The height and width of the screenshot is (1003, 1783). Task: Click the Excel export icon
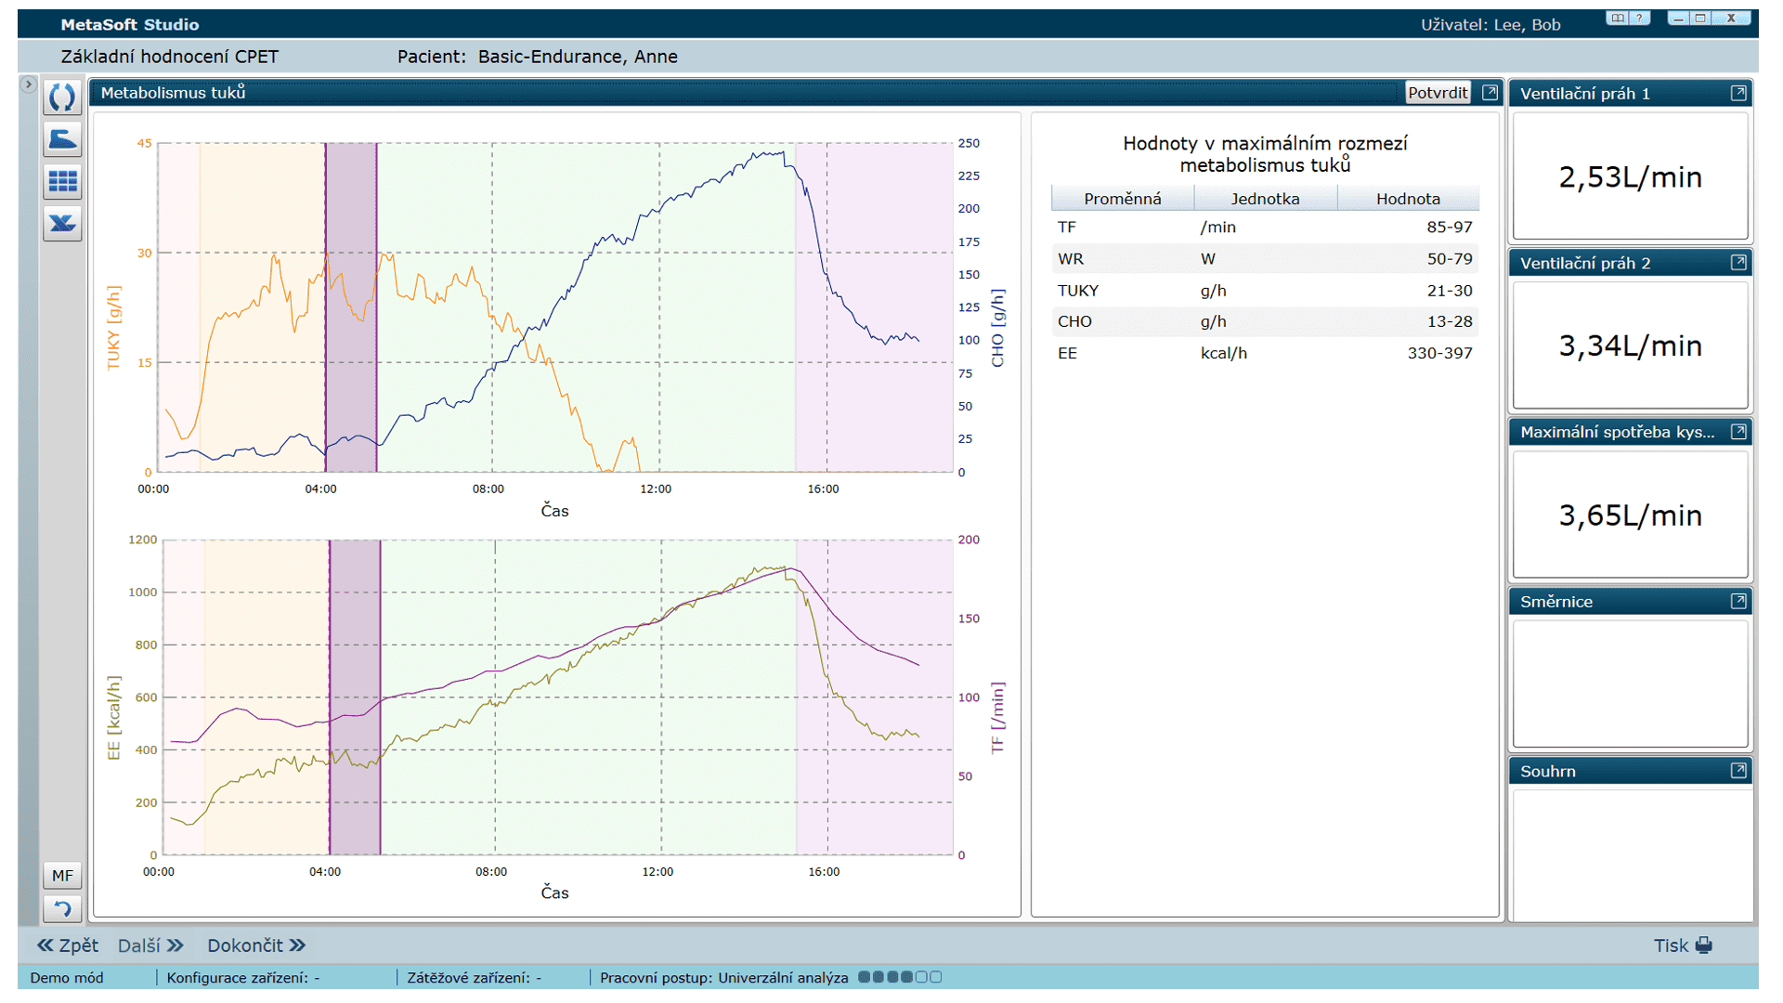[x=62, y=224]
